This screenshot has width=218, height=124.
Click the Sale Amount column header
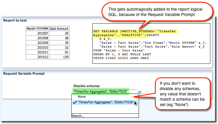point(59,29)
